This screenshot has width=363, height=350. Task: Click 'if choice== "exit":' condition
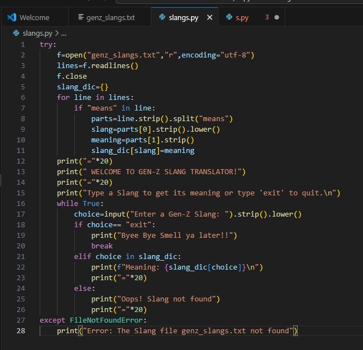click(x=114, y=225)
